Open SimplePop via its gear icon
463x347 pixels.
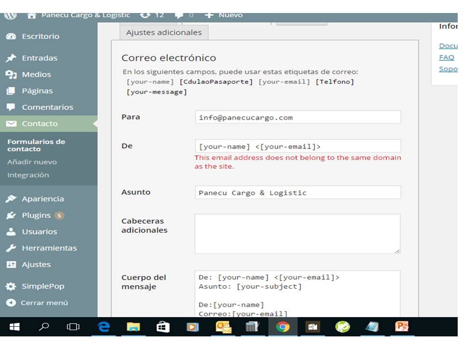[11, 286]
